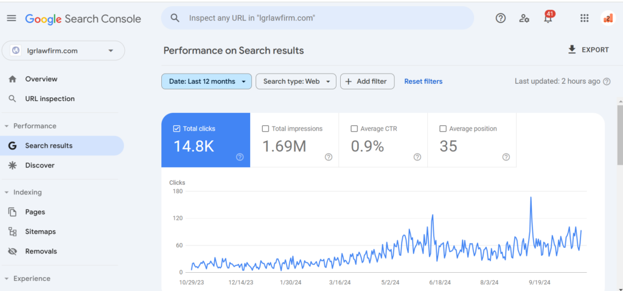Open the notifications bell with 41 badge

(x=548, y=18)
